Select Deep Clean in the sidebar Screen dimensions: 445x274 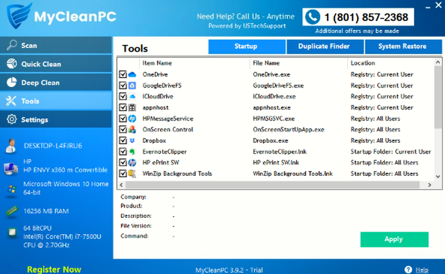56,83
